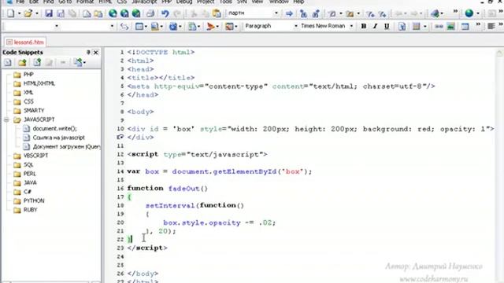Close the Code Snippets panel
The image size is (504, 283).
tap(96, 53)
